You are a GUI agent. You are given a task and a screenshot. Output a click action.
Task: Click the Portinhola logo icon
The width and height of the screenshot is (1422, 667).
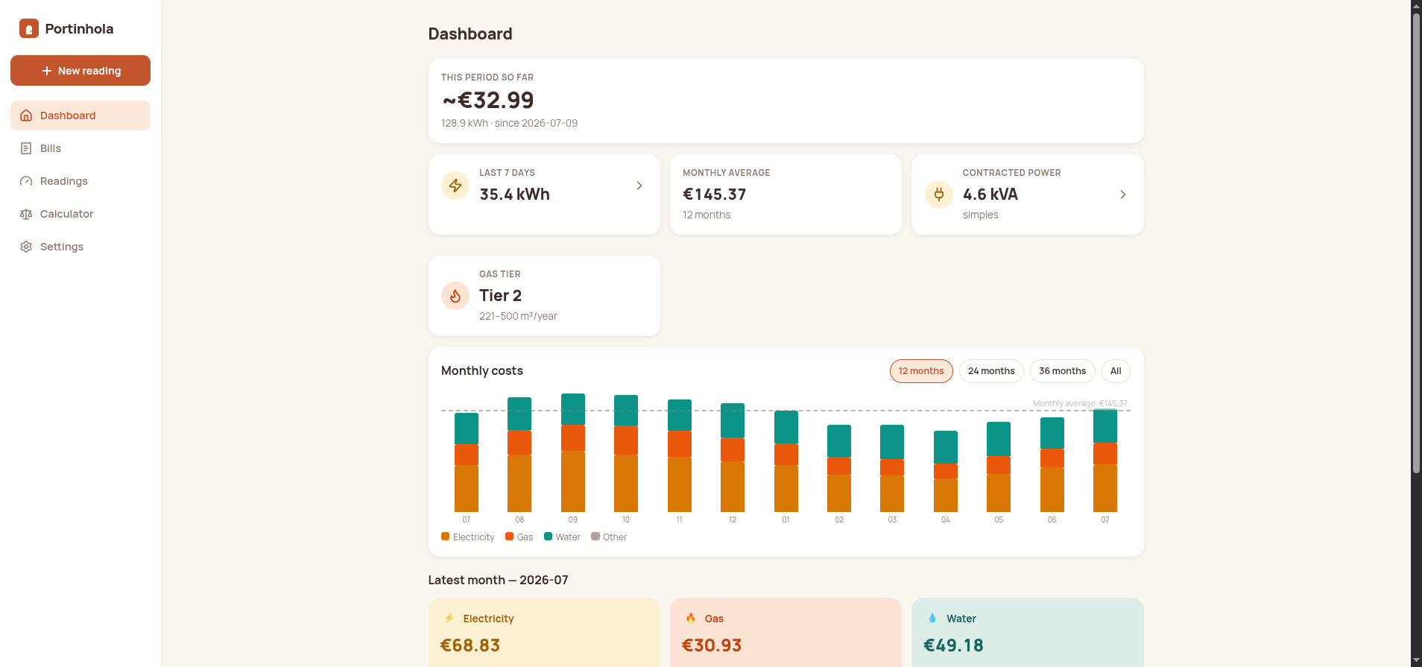click(29, 29)
